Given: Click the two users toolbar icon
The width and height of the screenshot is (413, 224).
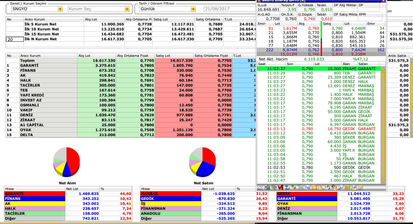Looking at the screenshot, I should tap(334, 188).
